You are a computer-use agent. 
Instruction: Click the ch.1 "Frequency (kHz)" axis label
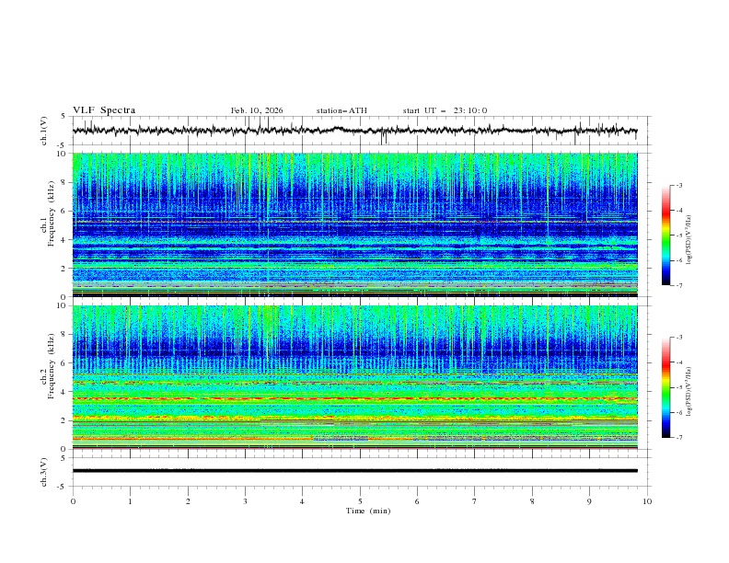[x=51, y=213]
